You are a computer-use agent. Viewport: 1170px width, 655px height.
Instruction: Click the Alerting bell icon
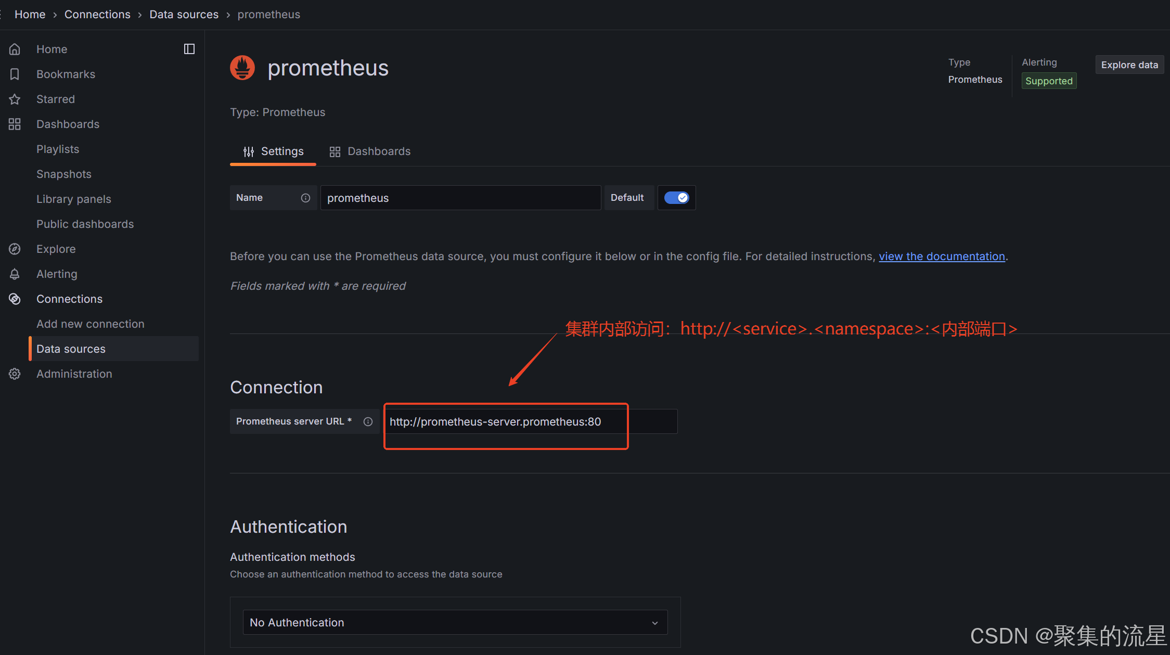pyautogui.click(x=15, y=274)
